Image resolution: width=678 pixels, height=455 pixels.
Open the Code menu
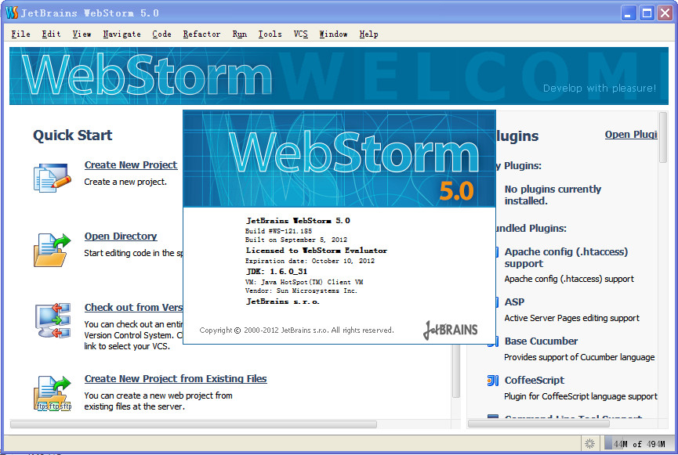pos(161,34)
